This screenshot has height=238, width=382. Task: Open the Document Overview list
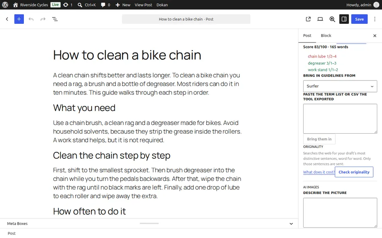point(55,19)
